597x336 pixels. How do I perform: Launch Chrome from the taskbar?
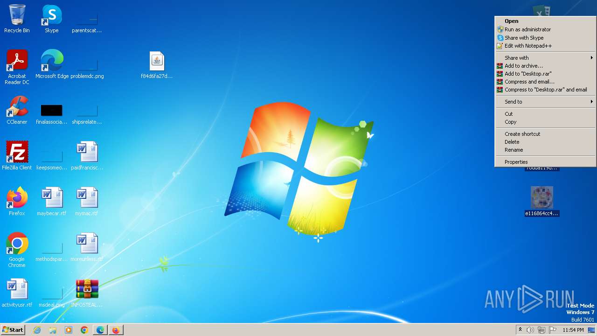84,330
